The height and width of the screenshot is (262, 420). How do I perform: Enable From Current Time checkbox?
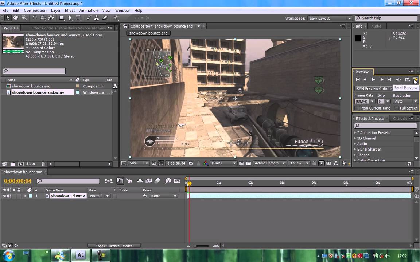pos(356,108)
